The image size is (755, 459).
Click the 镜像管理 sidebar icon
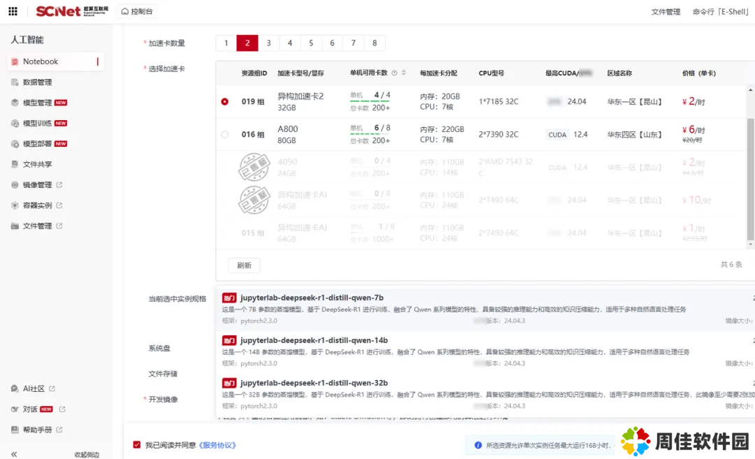click(x=15, y=184)
